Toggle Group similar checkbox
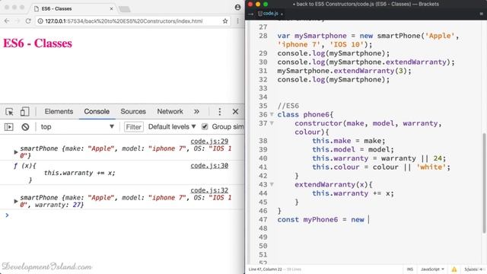Viewport: 487px width, 274px height. 205,126
